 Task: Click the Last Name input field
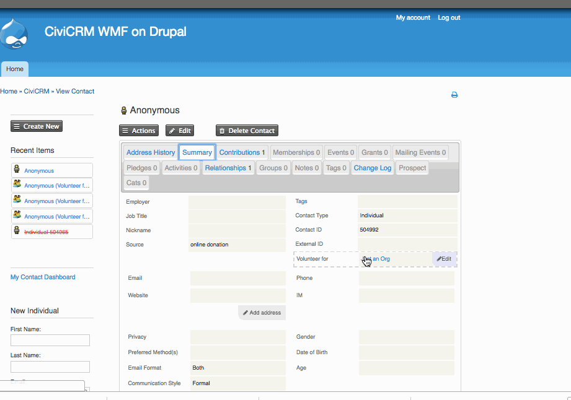point(50,367)
